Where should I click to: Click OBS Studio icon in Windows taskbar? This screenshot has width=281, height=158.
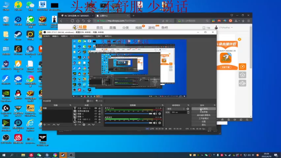pyautogui.click(x=71, y=155)
